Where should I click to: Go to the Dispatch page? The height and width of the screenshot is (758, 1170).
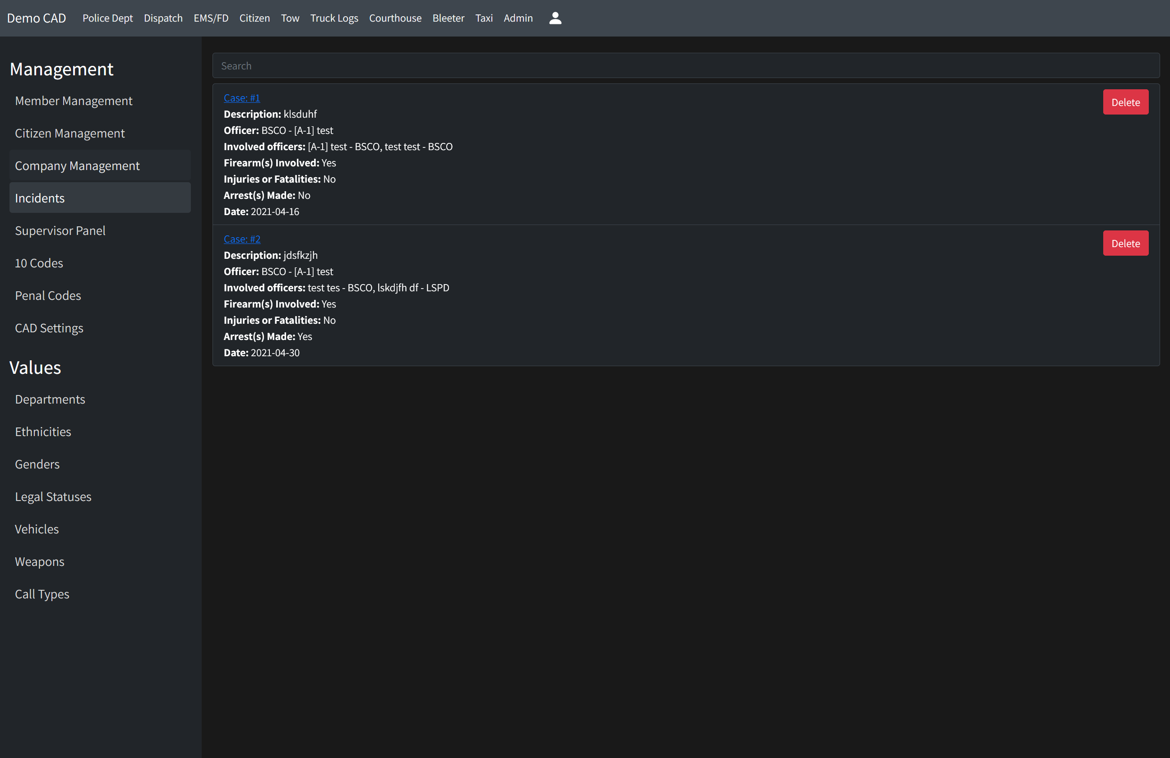(163, 18)
